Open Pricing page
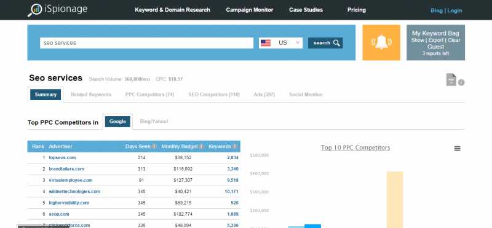492x228 pixels. (x=357, y=10)
